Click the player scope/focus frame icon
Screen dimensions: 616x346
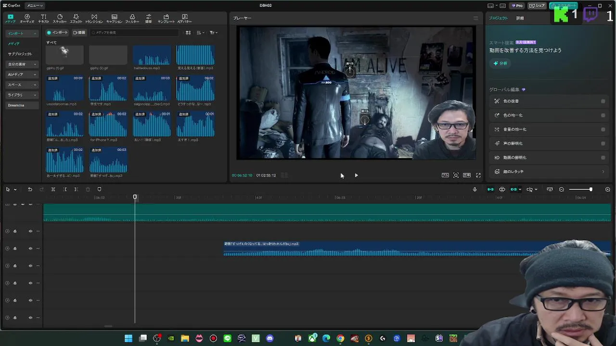[456, 175]
